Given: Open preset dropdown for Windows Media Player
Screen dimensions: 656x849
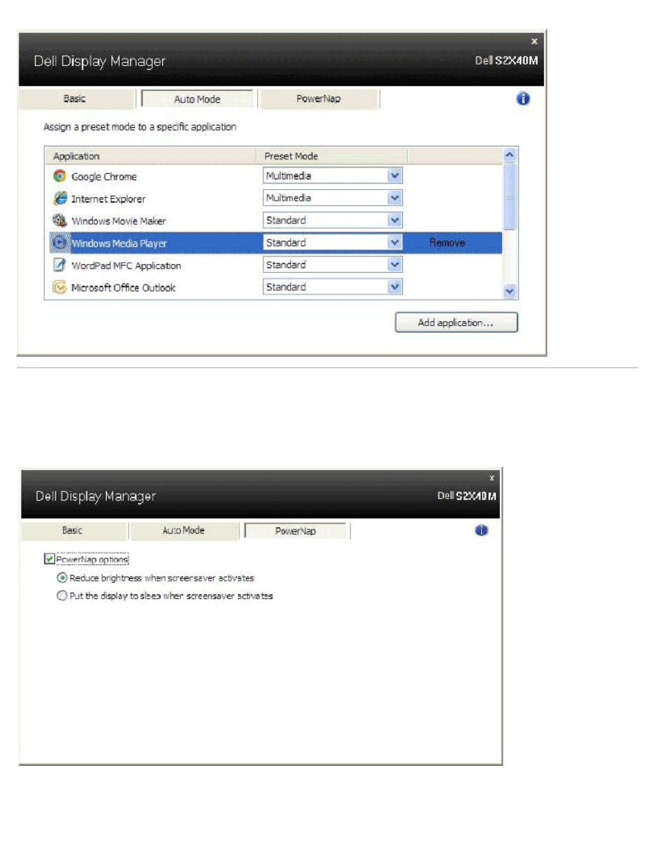Looking at the screenshot, I should click(x=394, y=242).
